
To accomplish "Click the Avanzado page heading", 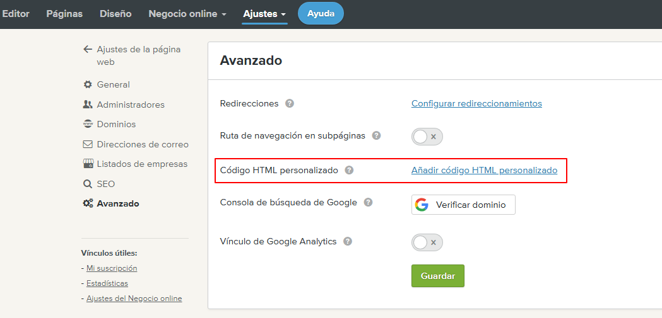I will (x=251, y=60).
